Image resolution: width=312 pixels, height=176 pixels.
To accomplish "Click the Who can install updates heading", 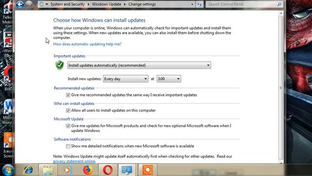I will [x=74, y=104].
